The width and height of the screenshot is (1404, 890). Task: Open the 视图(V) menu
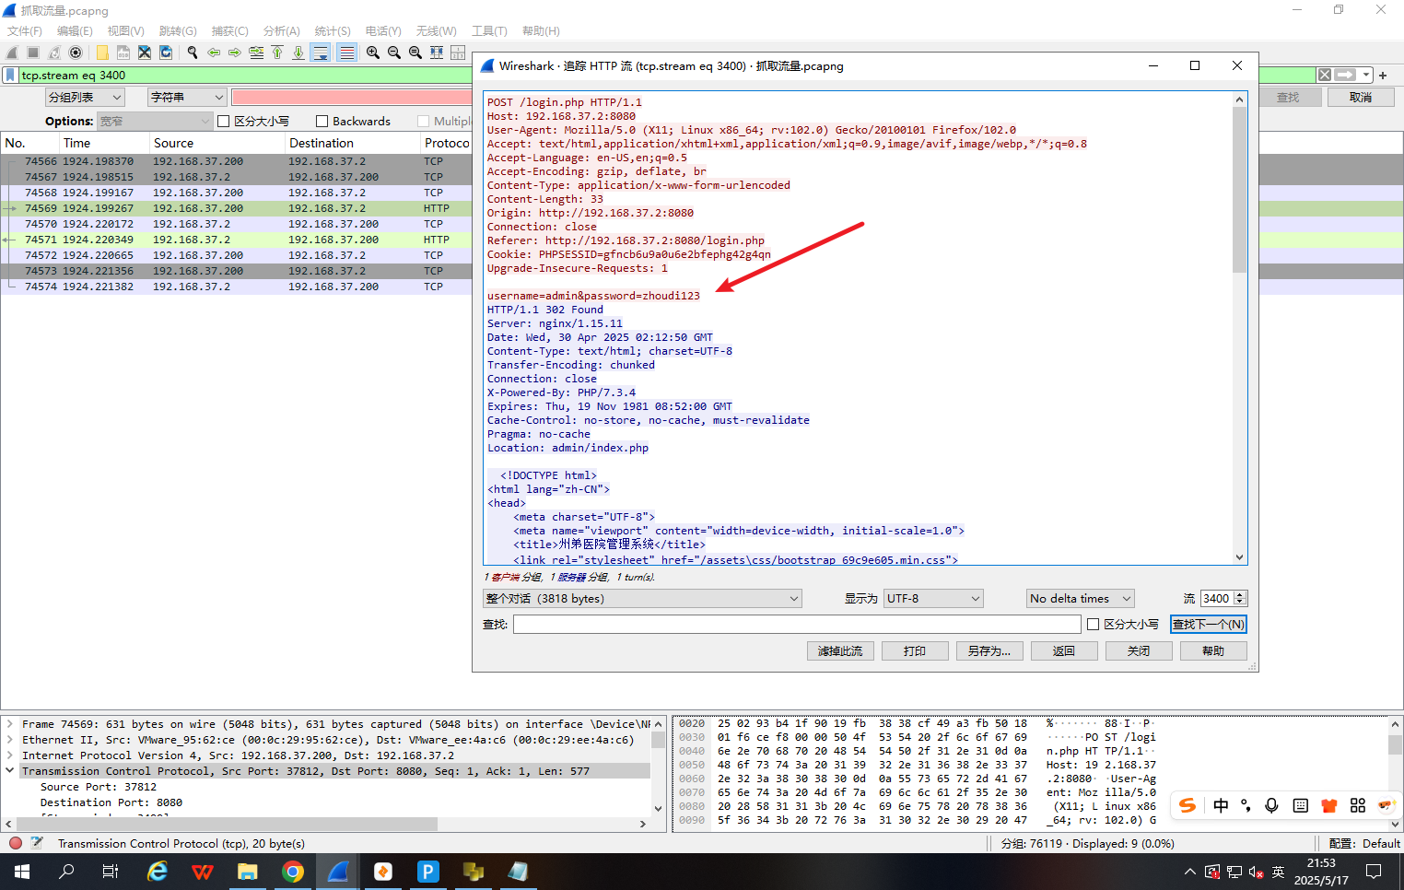(126, 31)
